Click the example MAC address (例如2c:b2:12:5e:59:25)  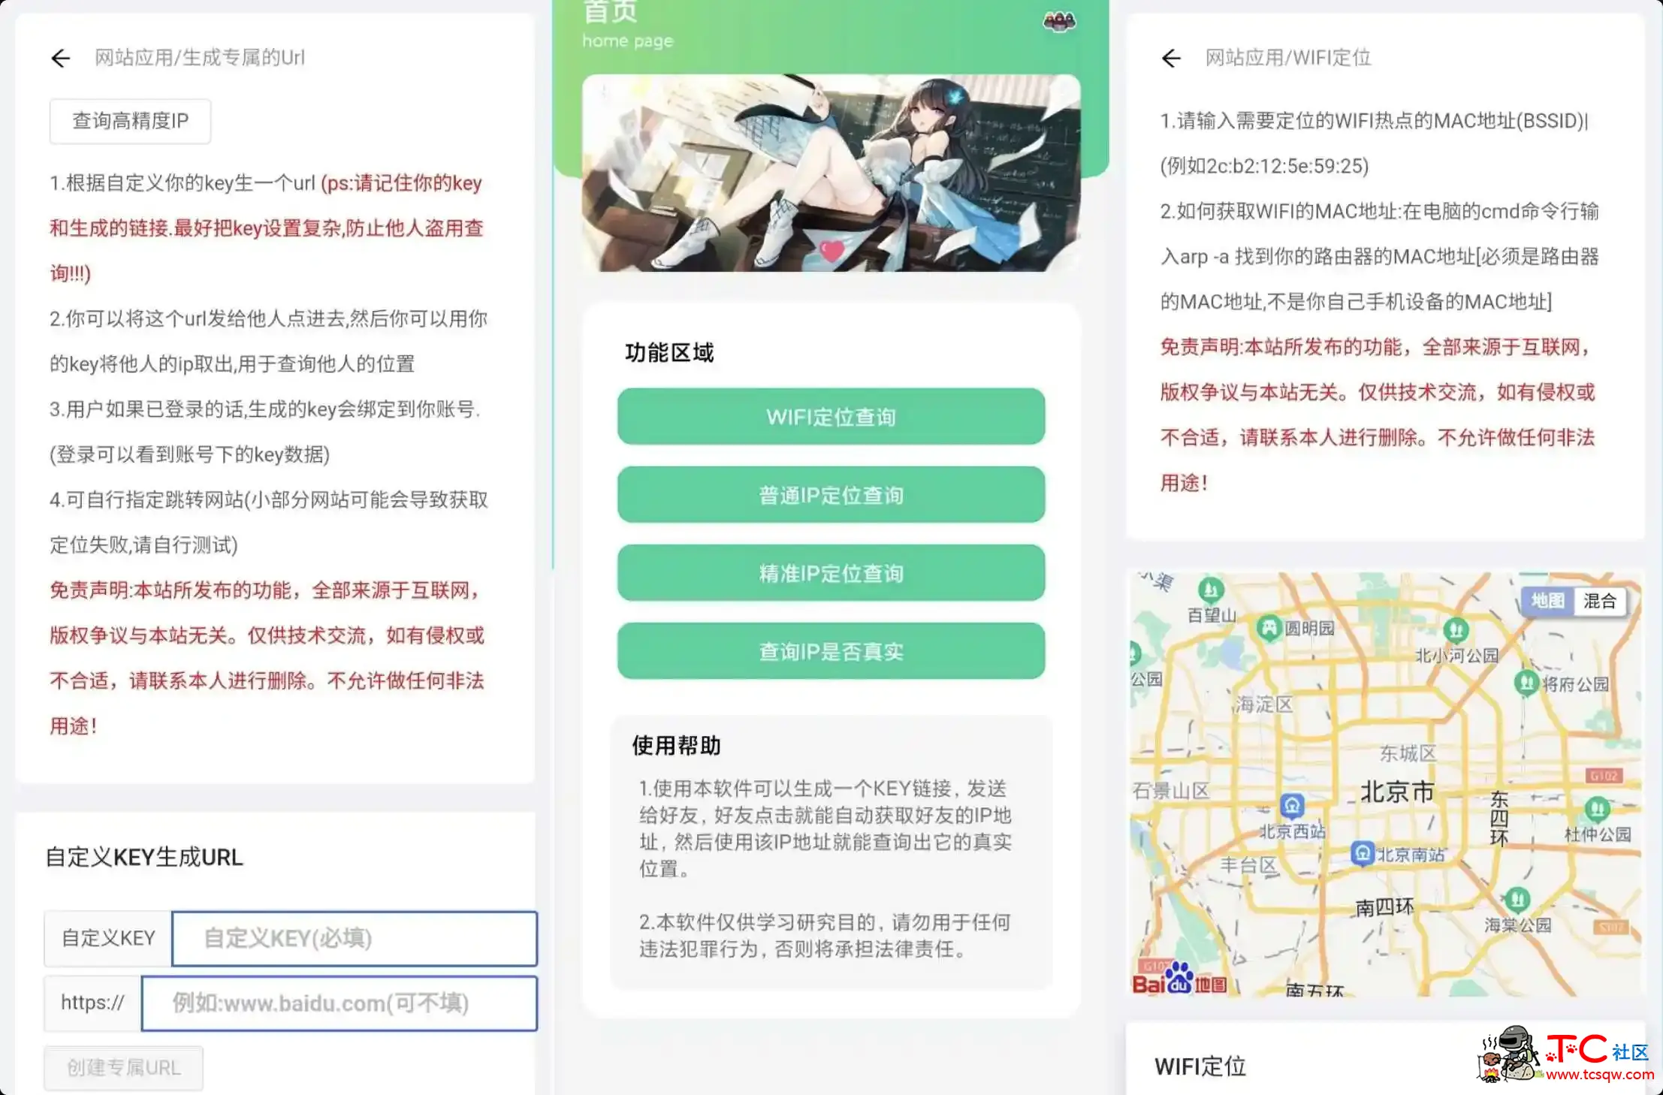[1264, 166]
